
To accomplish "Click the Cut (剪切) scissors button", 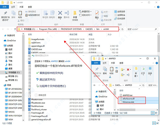I will 21,21.
